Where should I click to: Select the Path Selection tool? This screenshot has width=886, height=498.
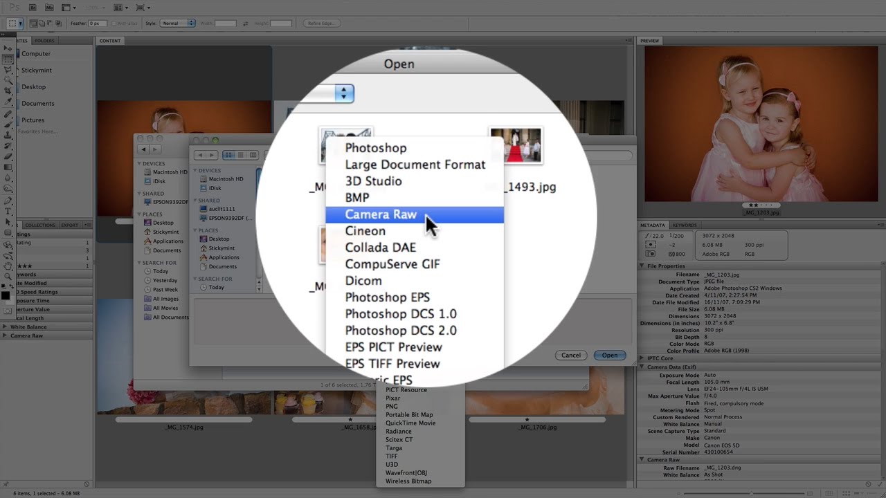click(8, 222)
